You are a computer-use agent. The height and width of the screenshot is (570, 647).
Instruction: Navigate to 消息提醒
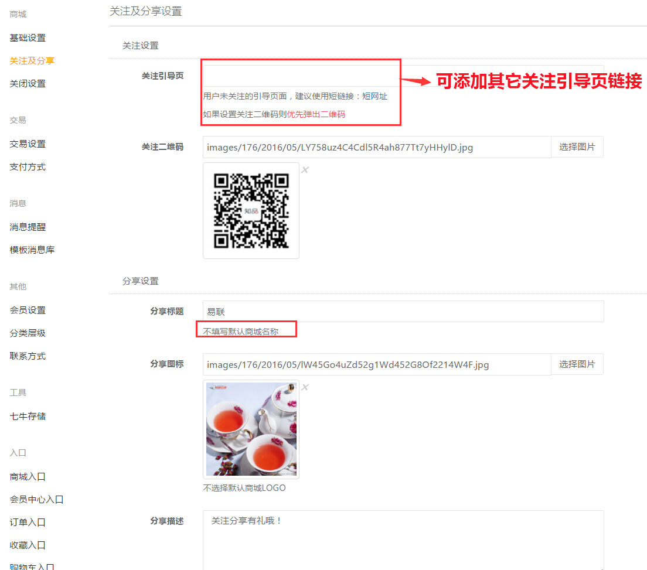point(28,227)
